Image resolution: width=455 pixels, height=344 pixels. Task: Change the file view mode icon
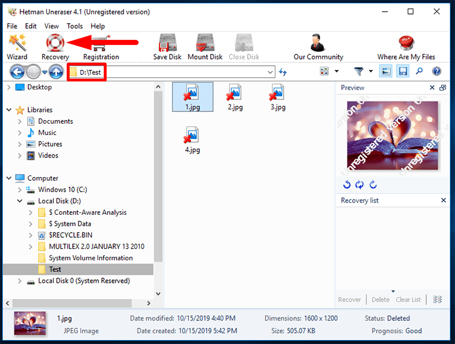click(x=324, y=71)
